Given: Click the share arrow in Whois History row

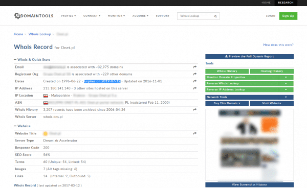Looking at the screenshot, I should point(195,110).
